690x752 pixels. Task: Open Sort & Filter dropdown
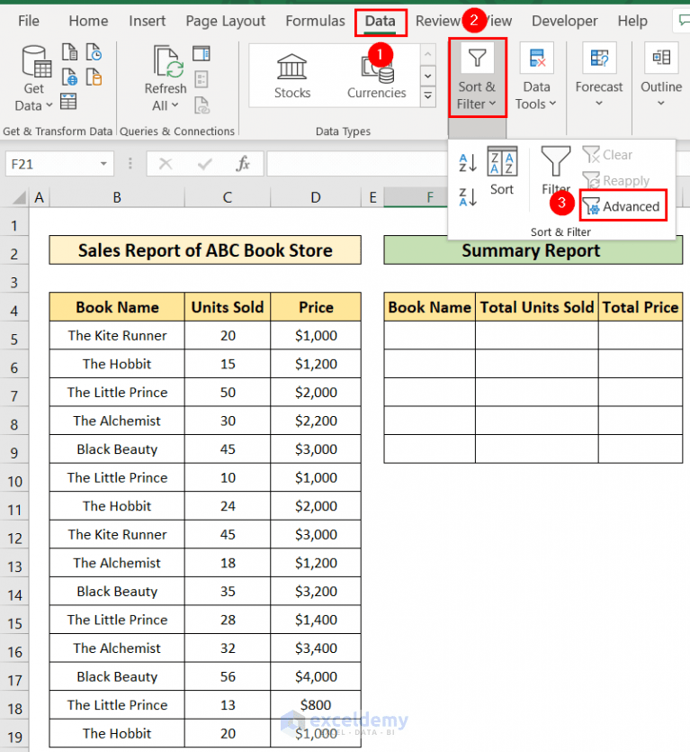[478, 78]
